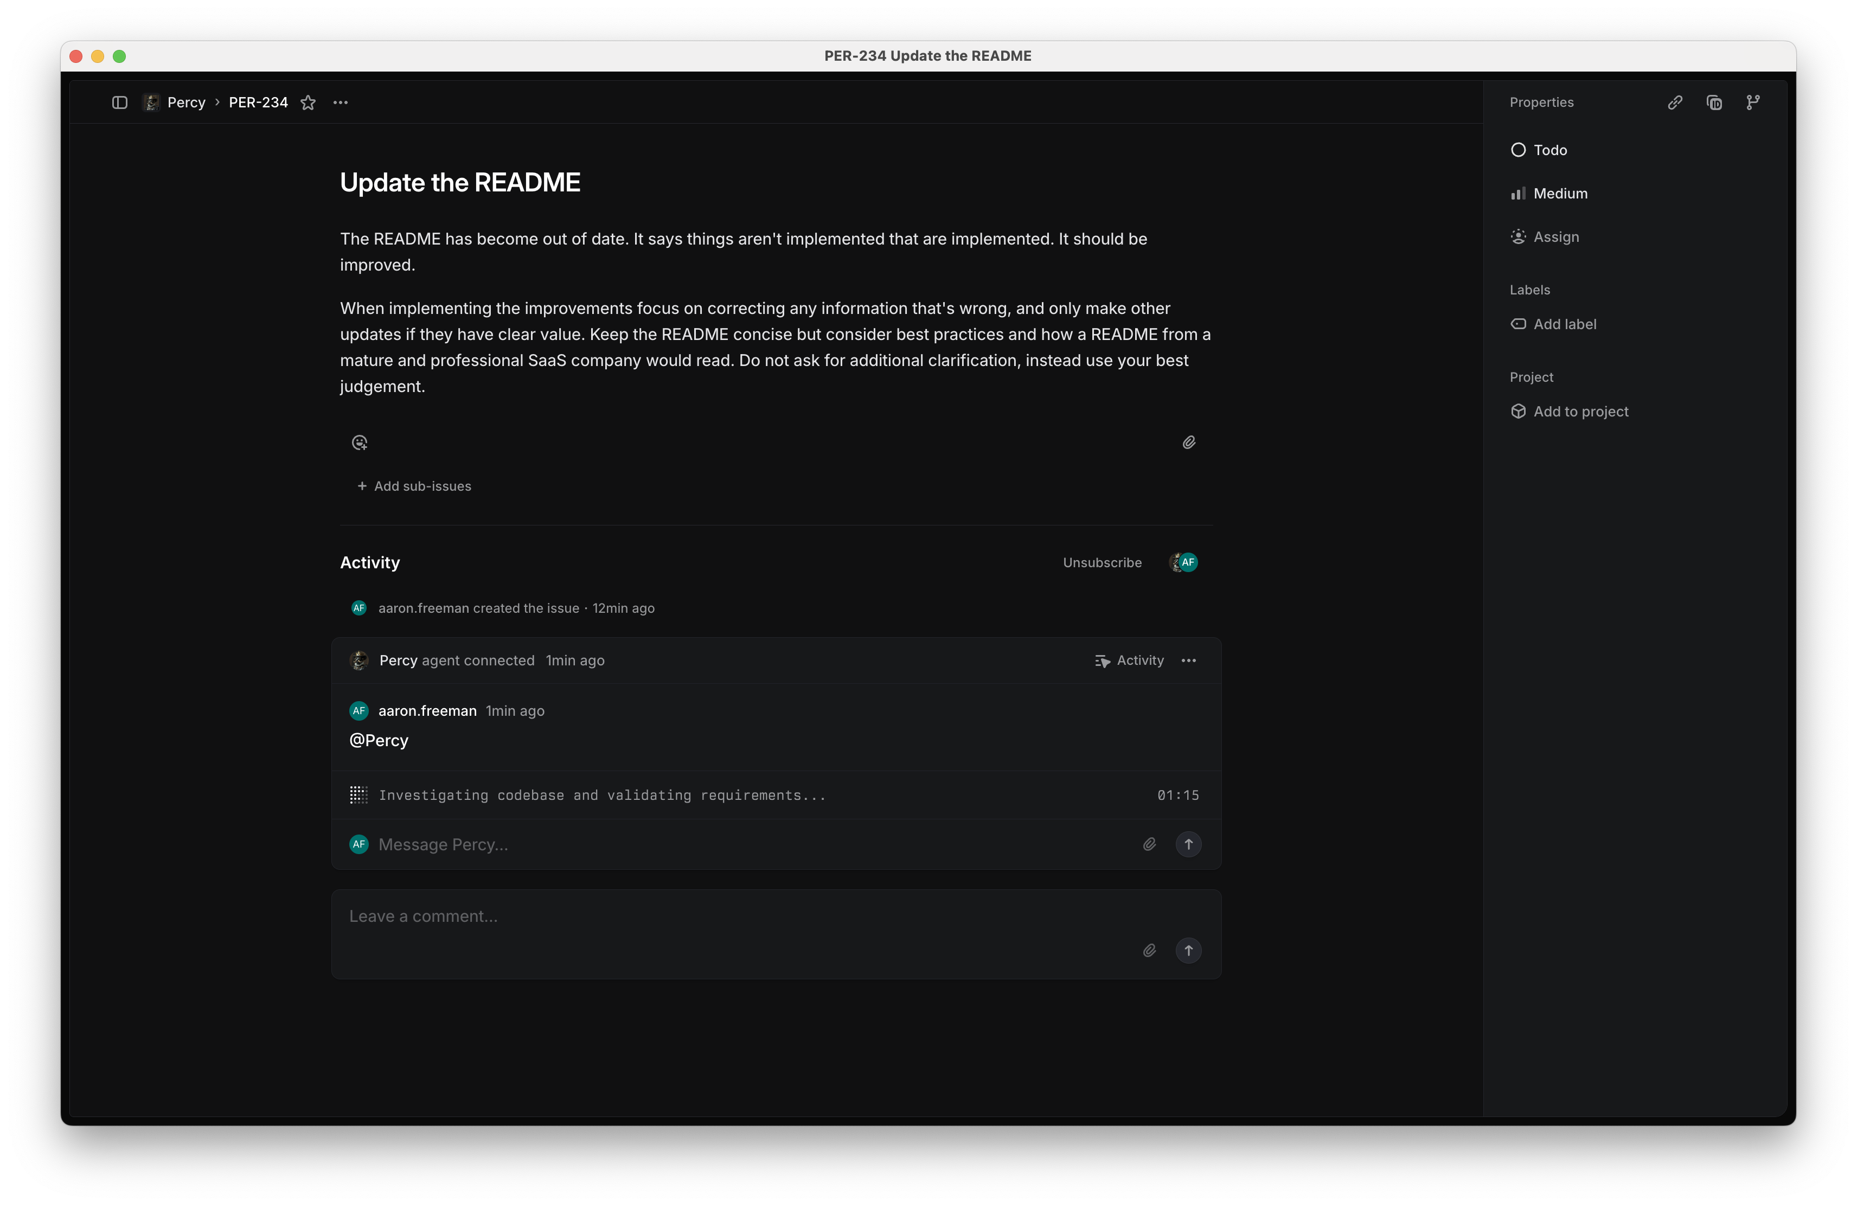This screenshot has width=1857, height=1206.
Task: Attach file to issue description
Action: point(1188,442)
